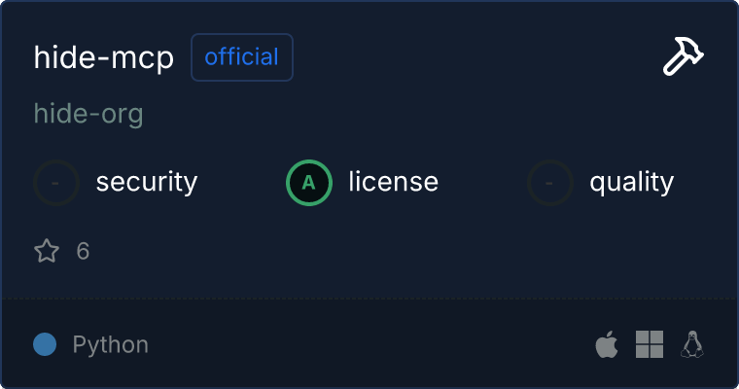The width and height of the screenshot is (739, 389).
Task: Click the star count number 6
Action: click(x=83, y=251)
